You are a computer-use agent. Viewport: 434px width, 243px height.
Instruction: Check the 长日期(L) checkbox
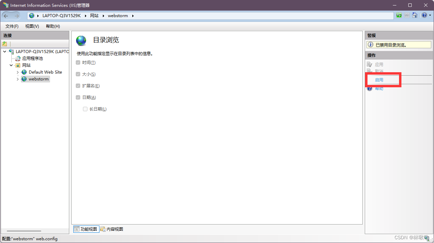tap(85, 109)
